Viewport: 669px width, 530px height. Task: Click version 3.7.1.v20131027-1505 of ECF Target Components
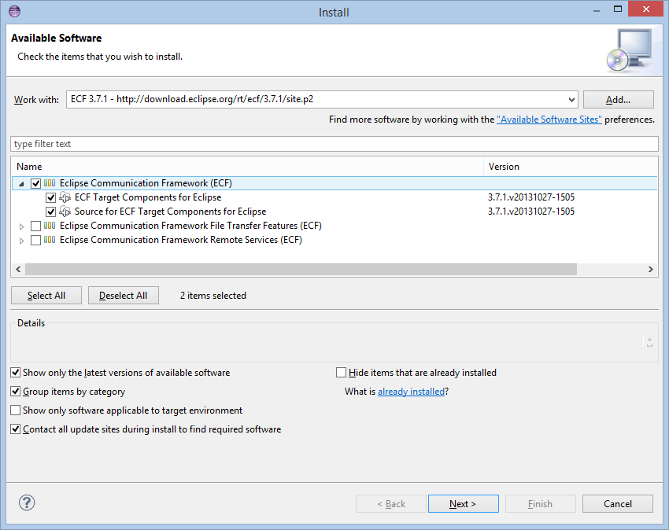[531, 197]
